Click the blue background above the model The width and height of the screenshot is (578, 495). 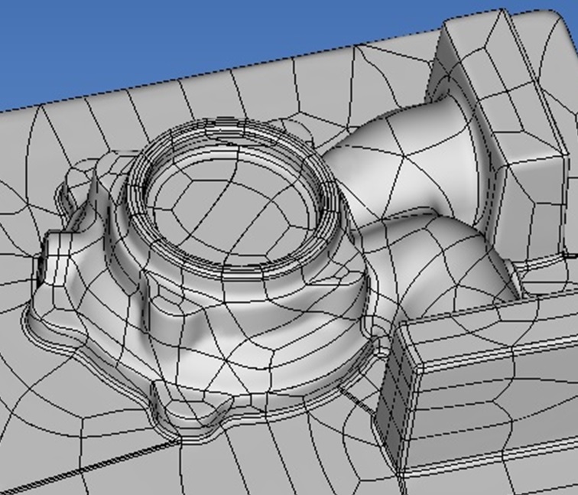coord(191,38)
